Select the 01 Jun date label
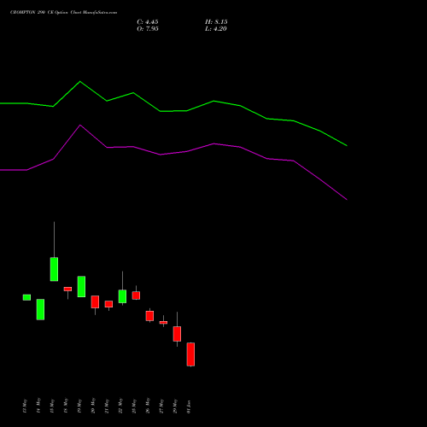427x427 pixels. (x=189, y=406)
